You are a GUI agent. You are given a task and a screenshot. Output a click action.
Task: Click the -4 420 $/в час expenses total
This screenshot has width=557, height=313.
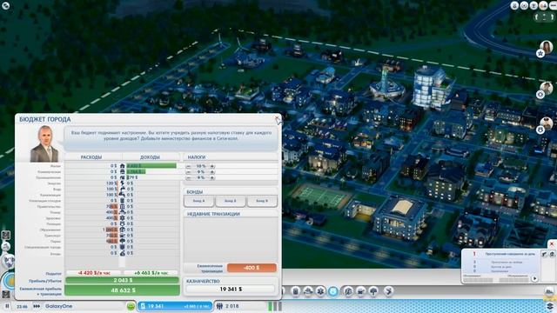click(x=94, y=273)
